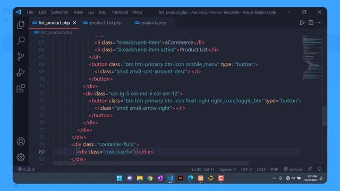Click 'eCommerce' text on line 65

click(179, 42)
